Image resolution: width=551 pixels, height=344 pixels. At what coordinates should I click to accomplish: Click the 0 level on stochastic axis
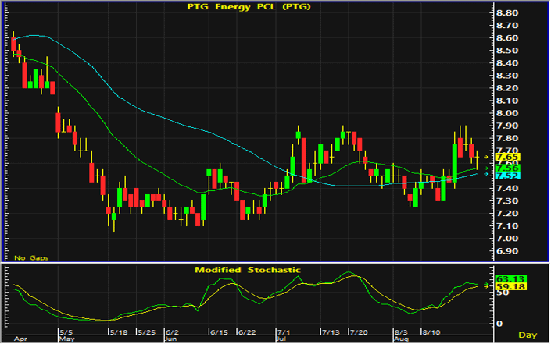[x=499, y=324]
